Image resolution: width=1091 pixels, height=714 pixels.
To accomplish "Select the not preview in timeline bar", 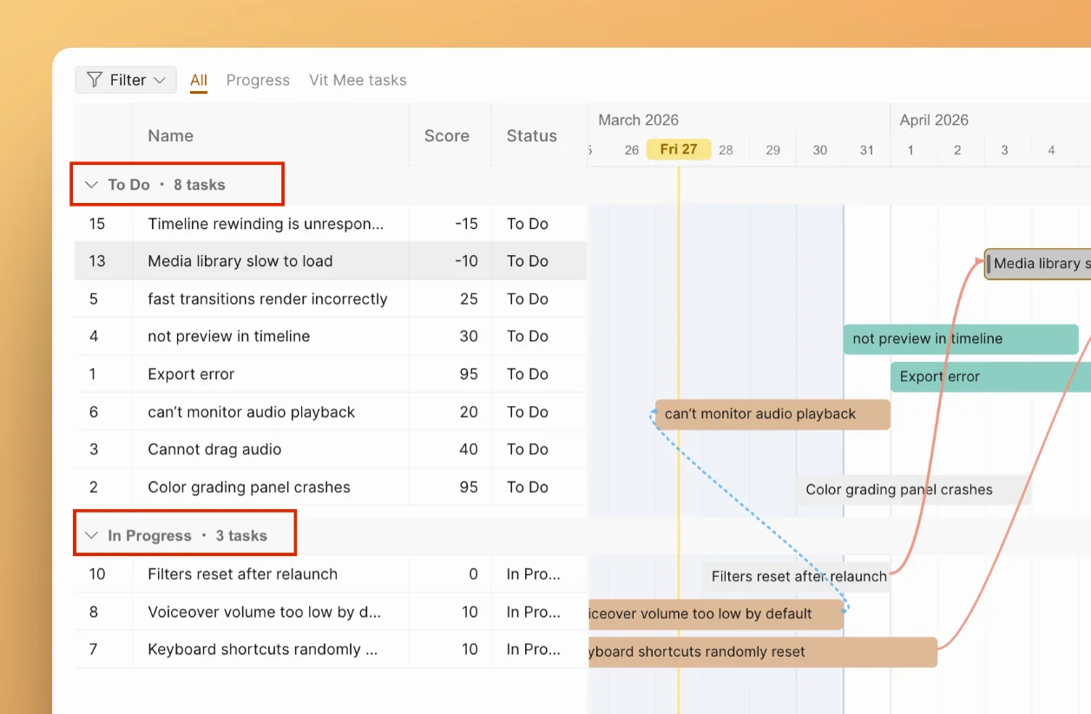I will click(959, 339).
